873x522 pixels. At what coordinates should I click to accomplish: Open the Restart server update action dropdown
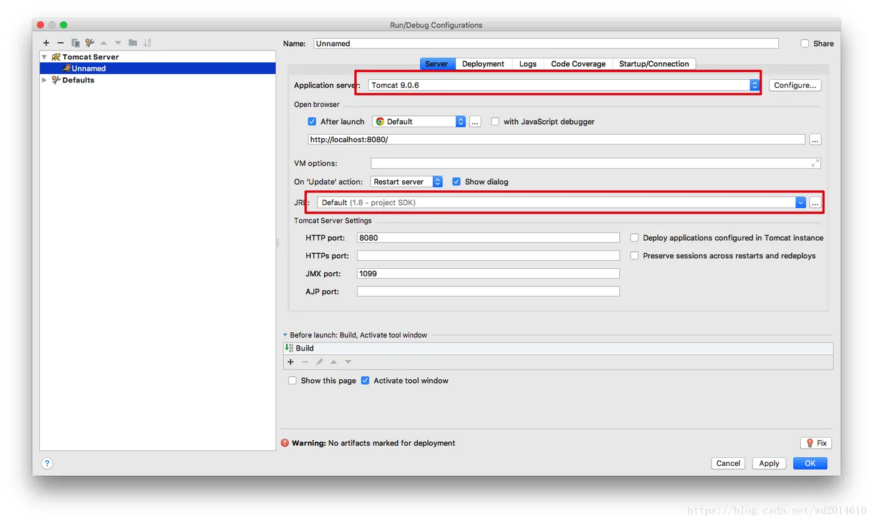(407, 181)
